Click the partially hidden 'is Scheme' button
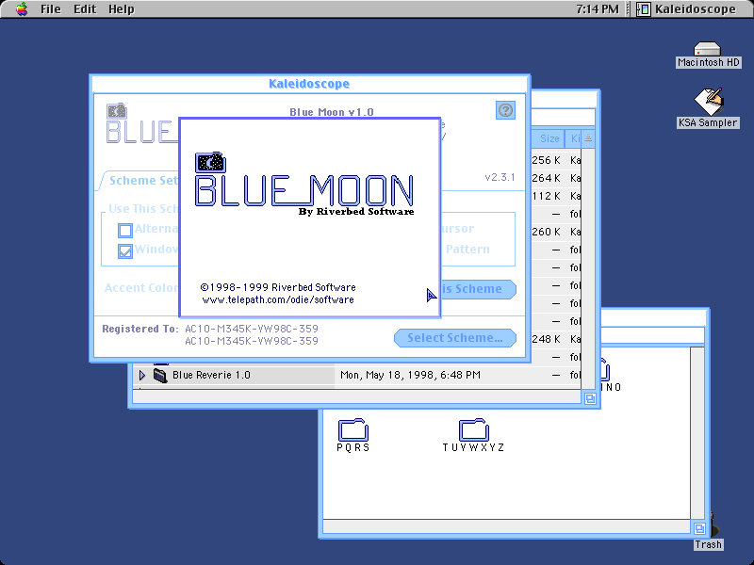The width and height of the screenshot is (754, 565). point(479,289)
